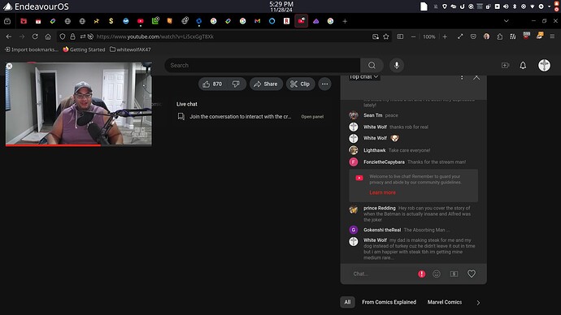
Task: Select the From Comics Explained chip
Action: 389,302
